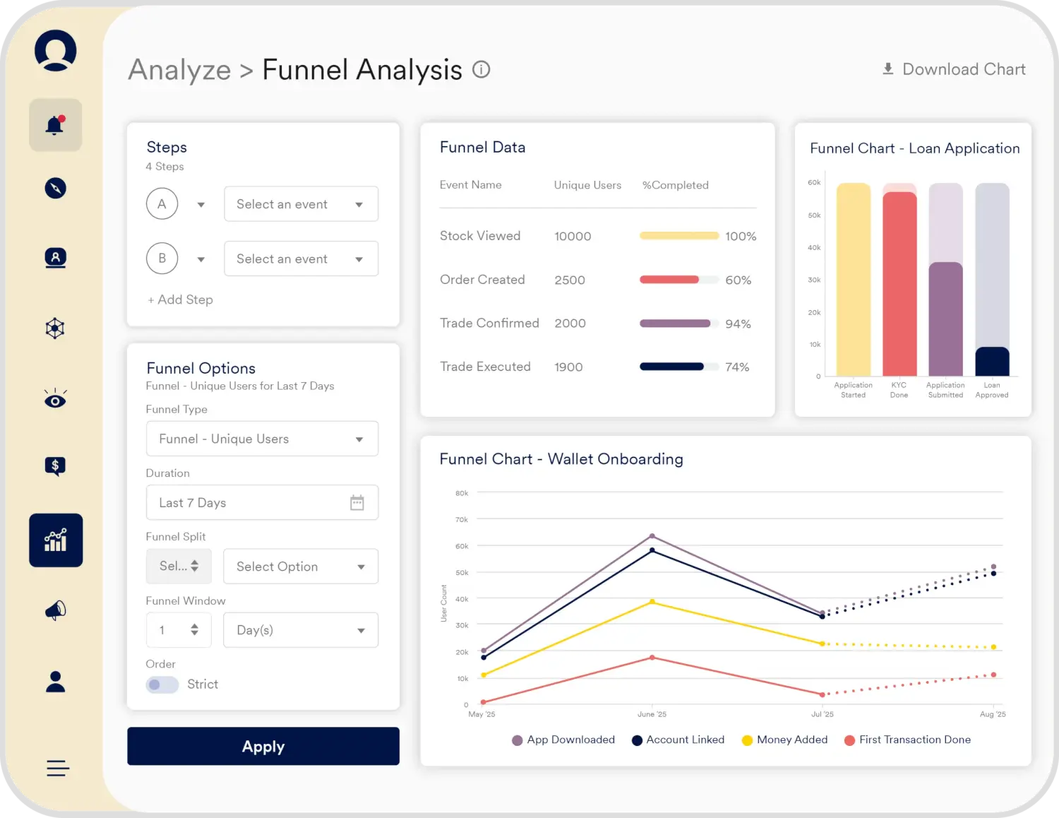Screen dimensions: 1059x818
Task: Click Download Chart link
Action: [954, 69]
